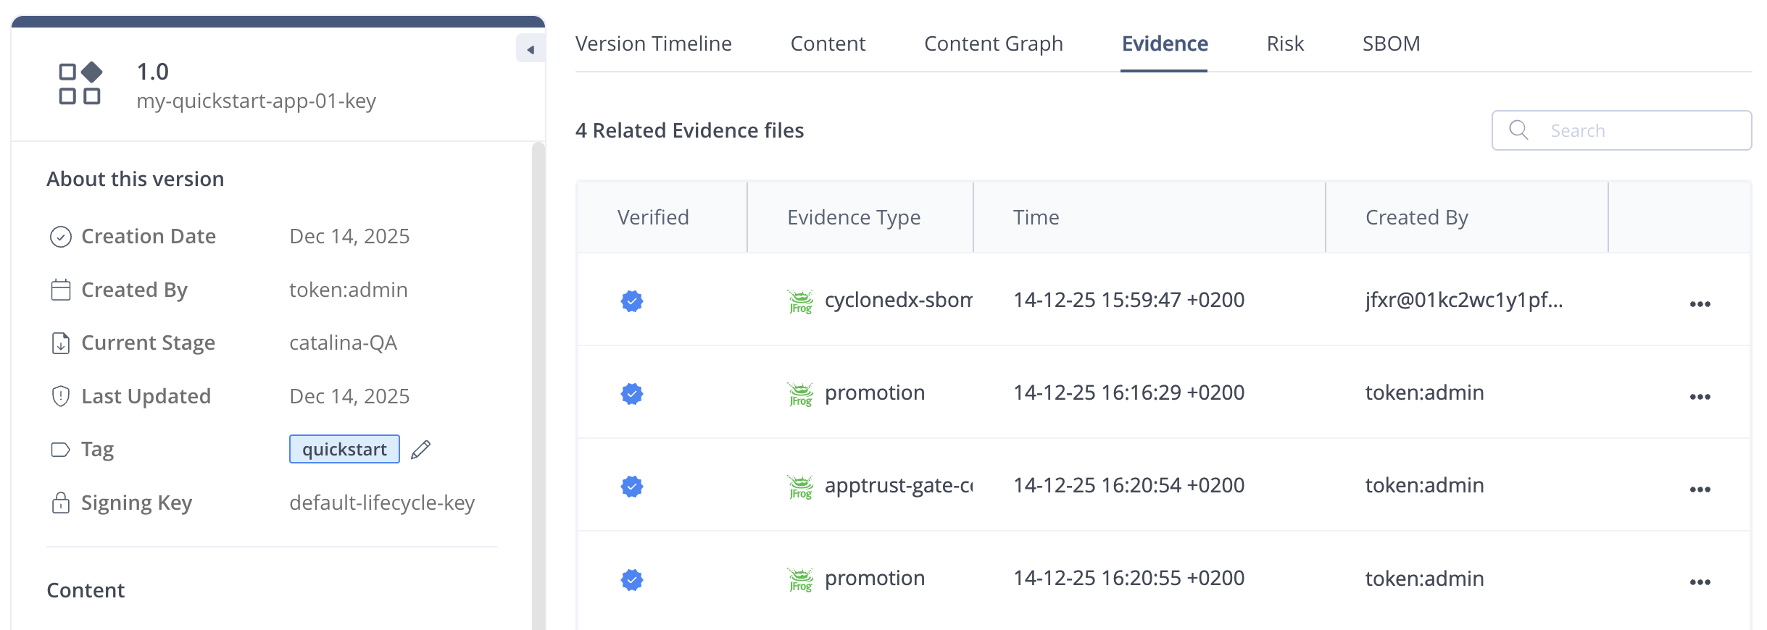Screen dimensions: 1767x630
Task: Edit the quickstart tag pencil icon
Action: coord(420,450)
